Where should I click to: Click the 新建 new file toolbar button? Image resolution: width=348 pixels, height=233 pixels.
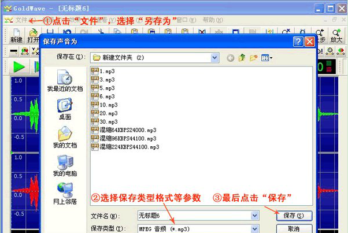click(x=16, y=35)
